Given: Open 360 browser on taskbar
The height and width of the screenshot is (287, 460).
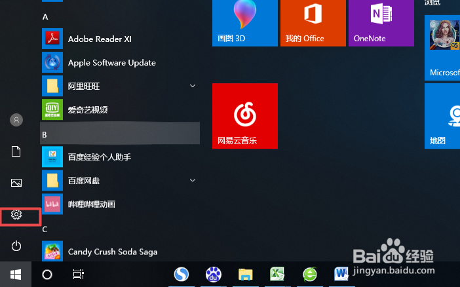Looking at the screenshot, I should (x=310, y=275).
